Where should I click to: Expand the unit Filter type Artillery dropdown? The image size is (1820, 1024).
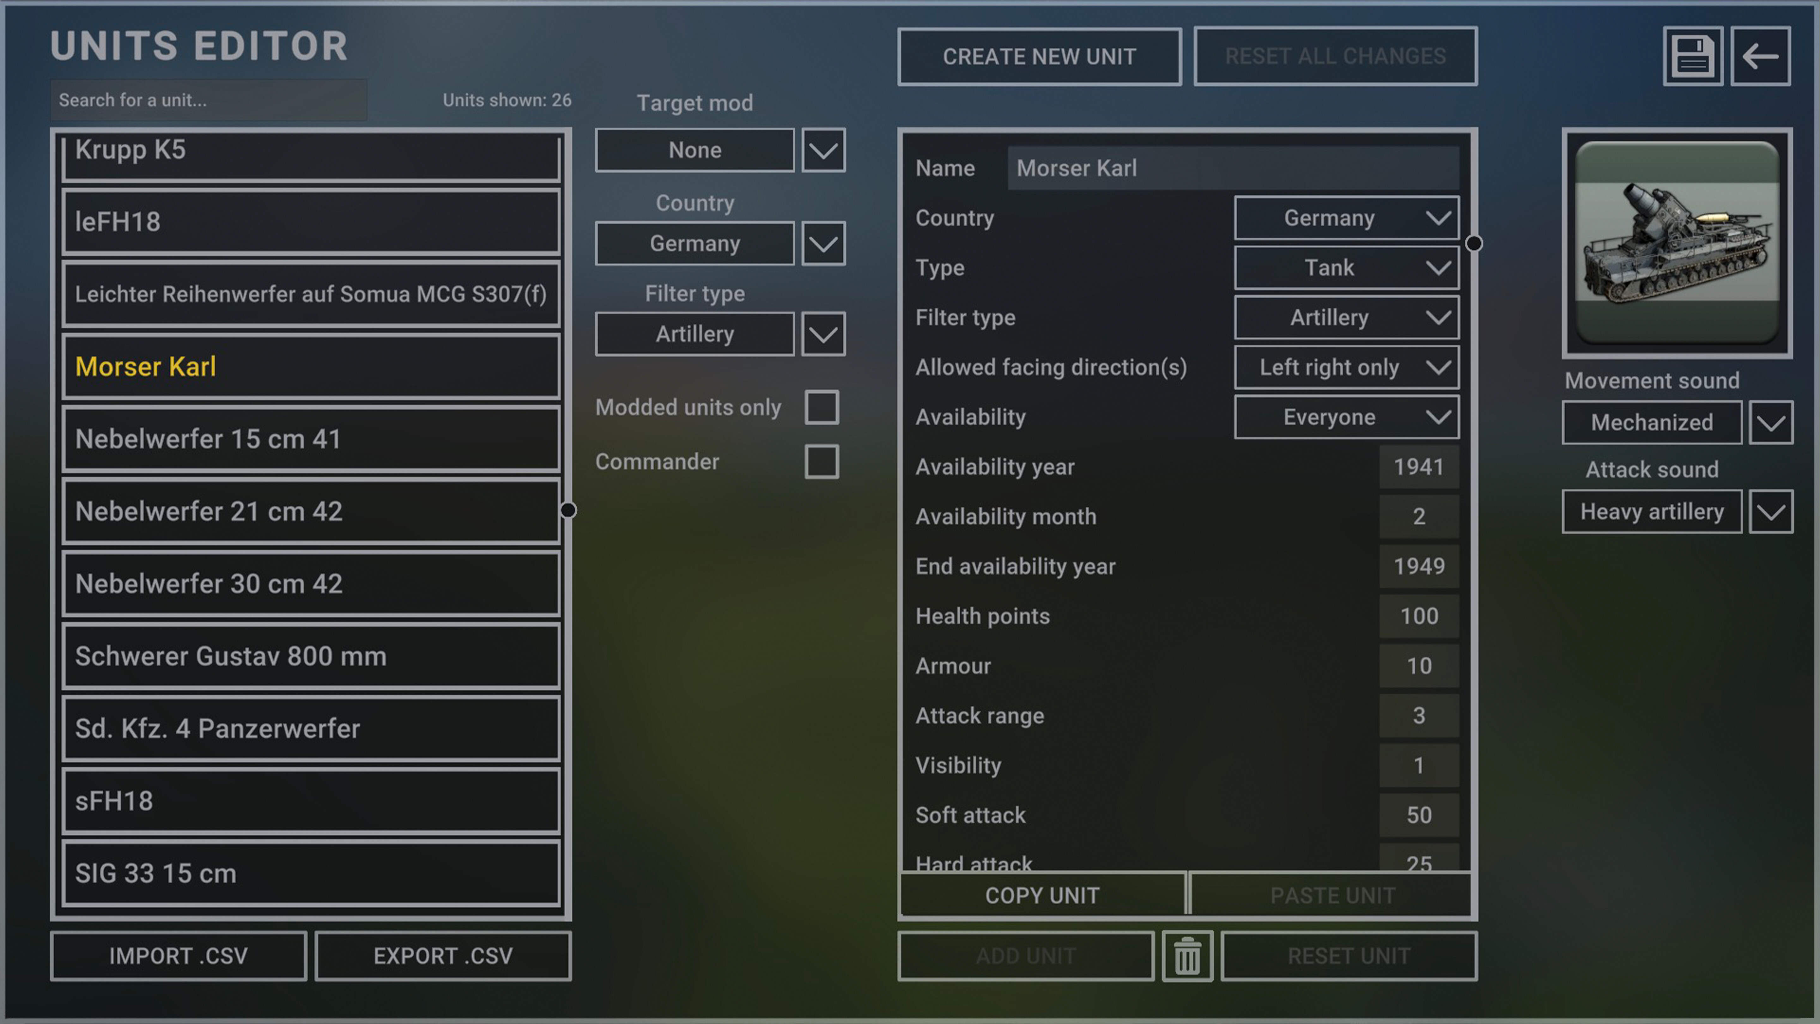[1347, 317]
